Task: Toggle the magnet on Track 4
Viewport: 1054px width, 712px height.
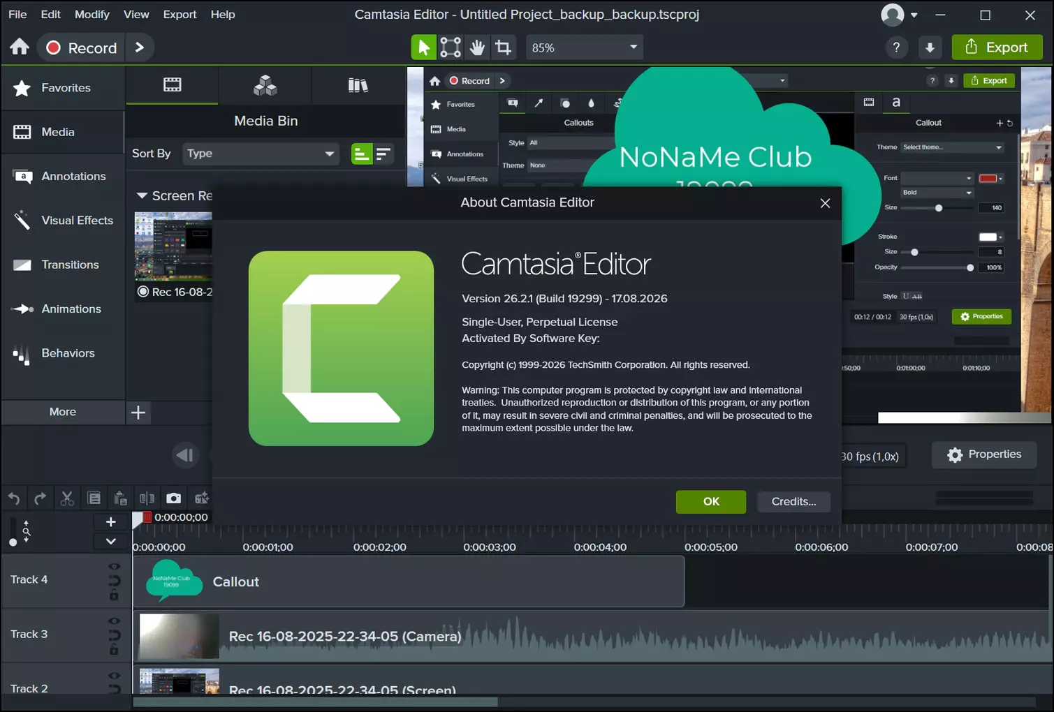Action: [x=114, y=580]
